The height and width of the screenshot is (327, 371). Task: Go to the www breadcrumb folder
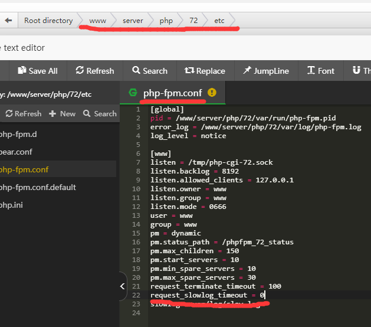click(98, 20)
